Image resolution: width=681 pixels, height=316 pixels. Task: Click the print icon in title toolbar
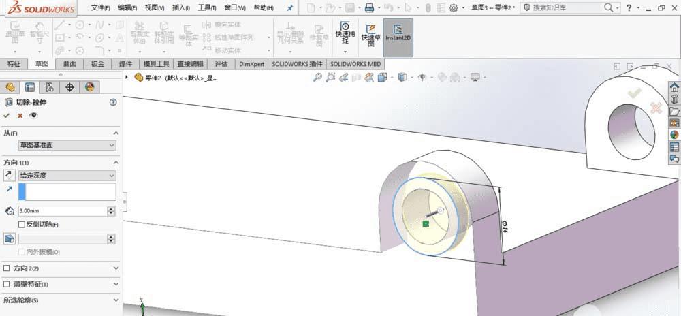pyautogui.click(x=368, y=7)
